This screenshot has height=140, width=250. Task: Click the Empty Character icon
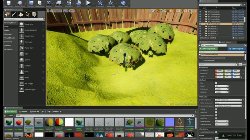coord(21,30)
